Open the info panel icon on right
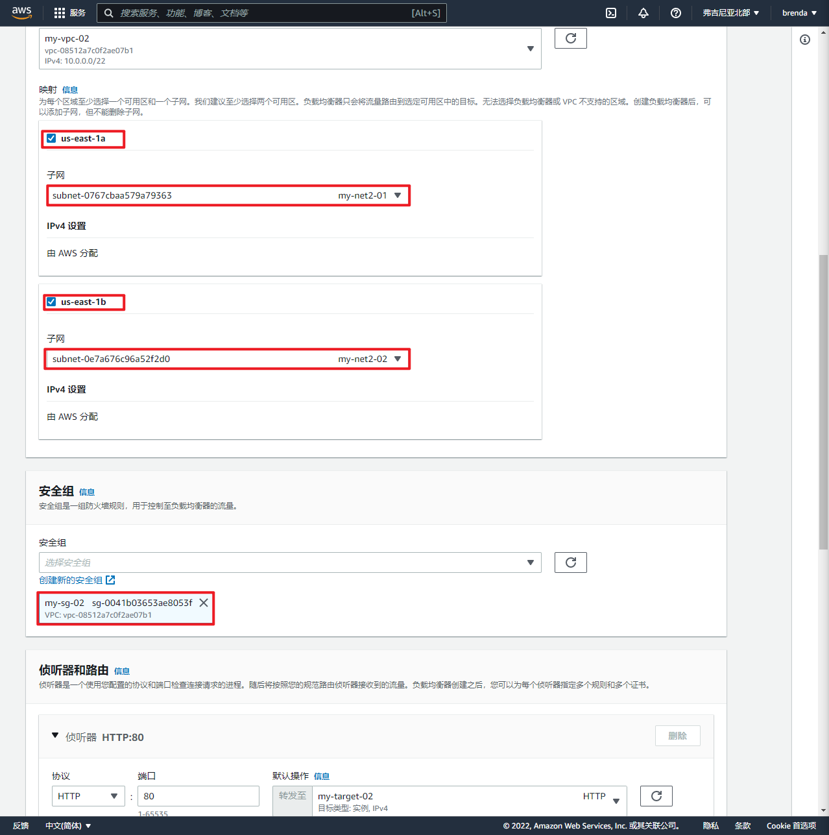The image size is (829, 835). click(805, 40)
